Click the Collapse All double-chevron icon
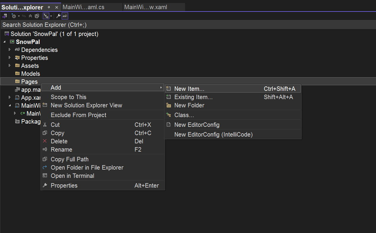376x233 pixels. pyautogui.click(x=30, y=16)
